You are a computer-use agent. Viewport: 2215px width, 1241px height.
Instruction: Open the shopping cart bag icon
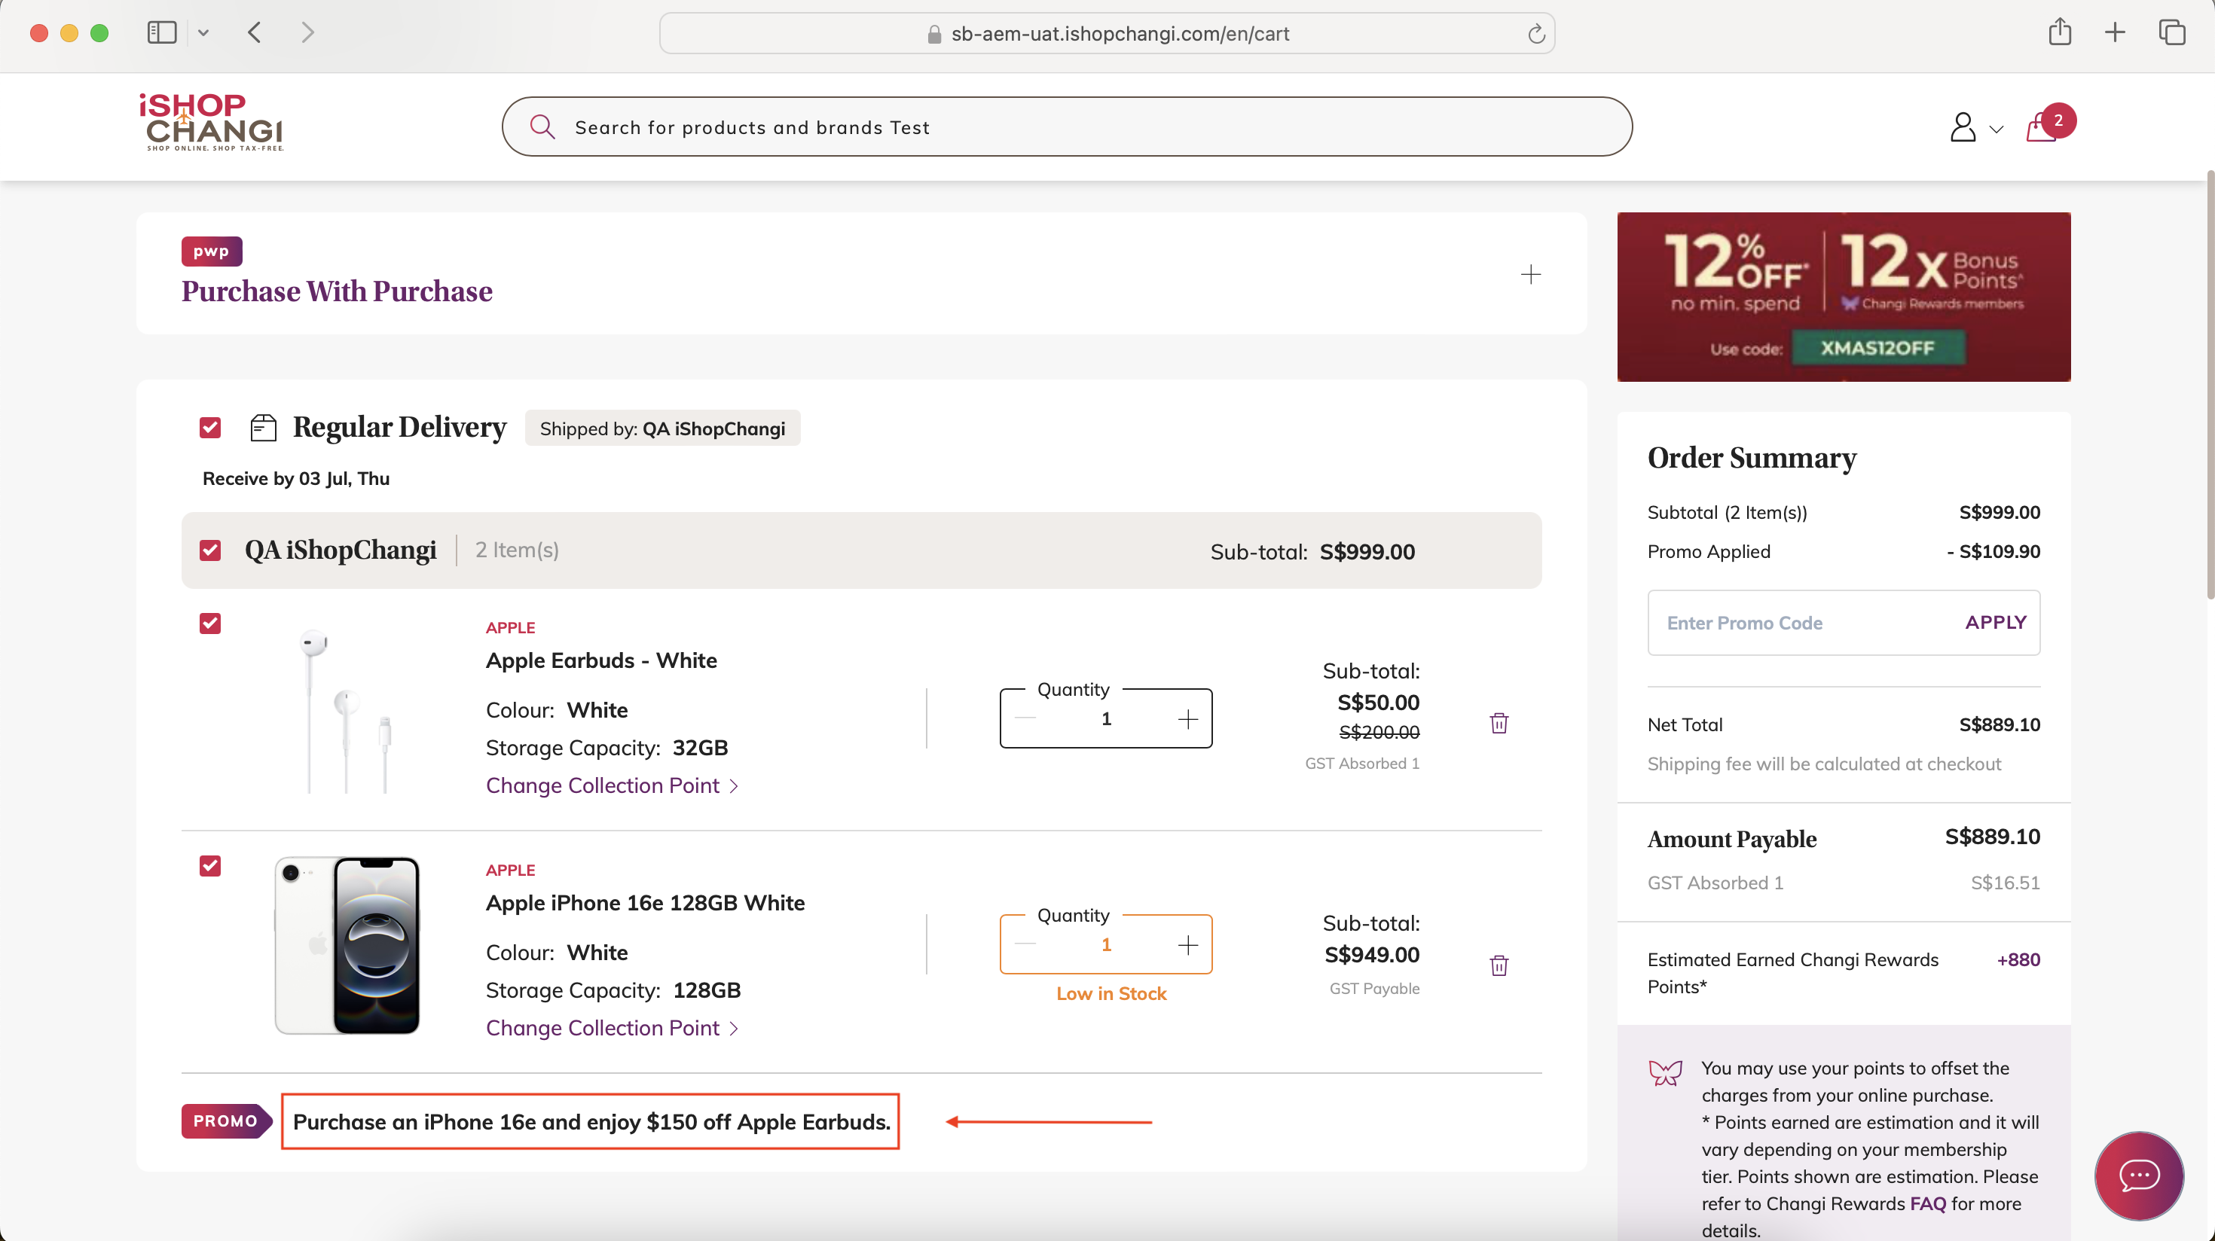point(2042,127)
